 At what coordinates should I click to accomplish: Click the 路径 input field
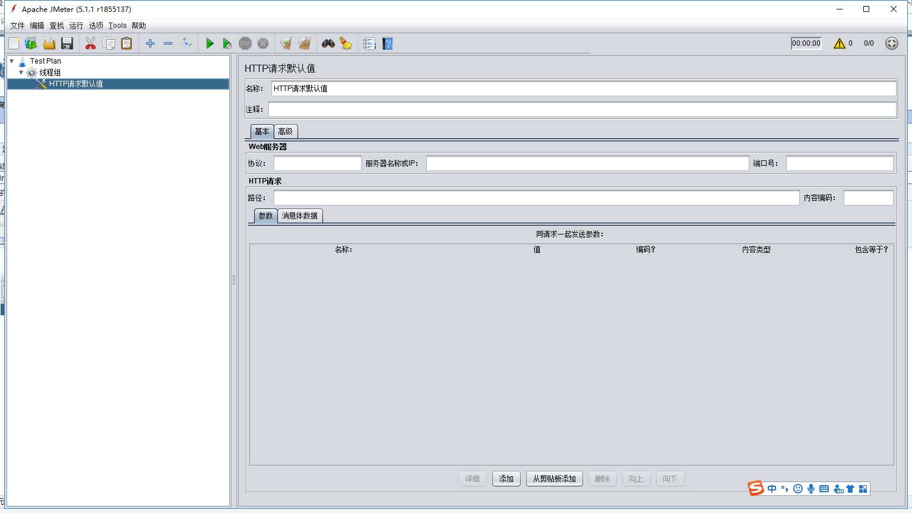pyautogui.click(x=537, y=198)
